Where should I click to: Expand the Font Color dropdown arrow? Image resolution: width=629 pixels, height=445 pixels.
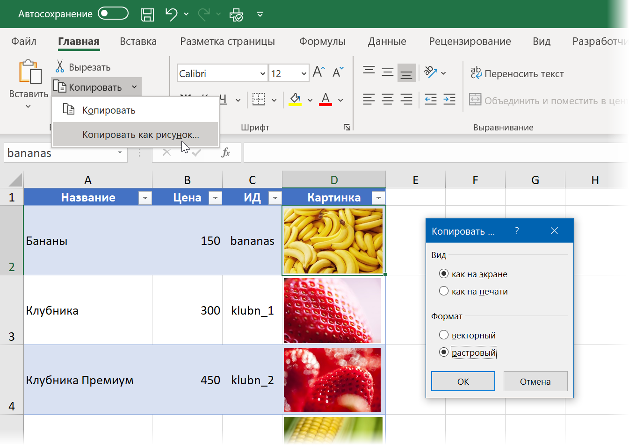340,100
